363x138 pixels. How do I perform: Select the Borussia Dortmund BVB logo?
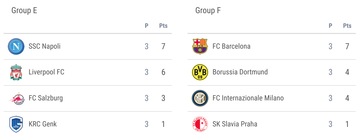click(200, 72)
